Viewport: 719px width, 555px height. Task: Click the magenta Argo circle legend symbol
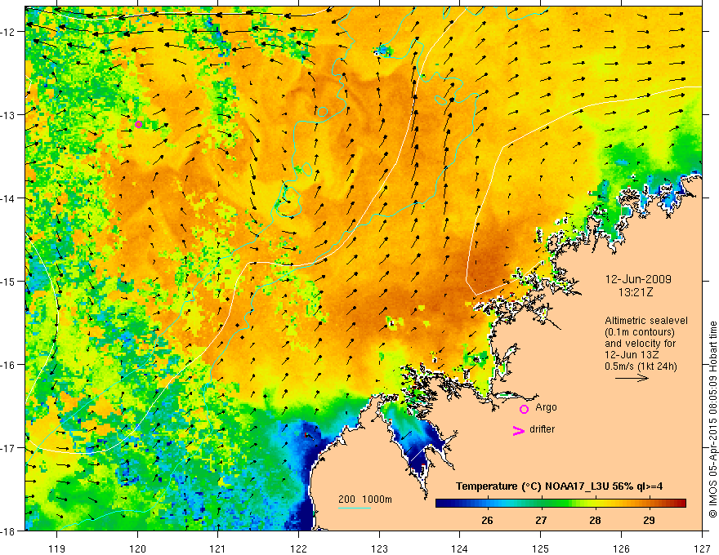(x=524, y=409)
